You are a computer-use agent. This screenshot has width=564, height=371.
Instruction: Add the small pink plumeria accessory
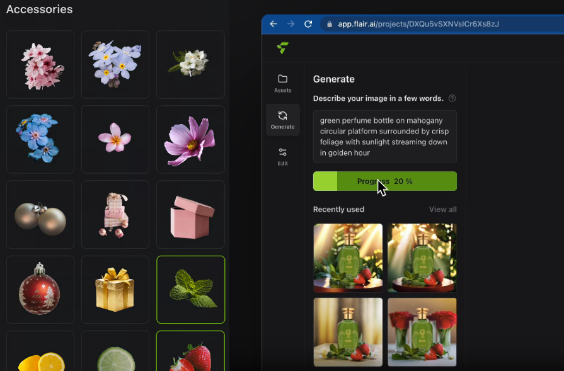tap(115, 139)
